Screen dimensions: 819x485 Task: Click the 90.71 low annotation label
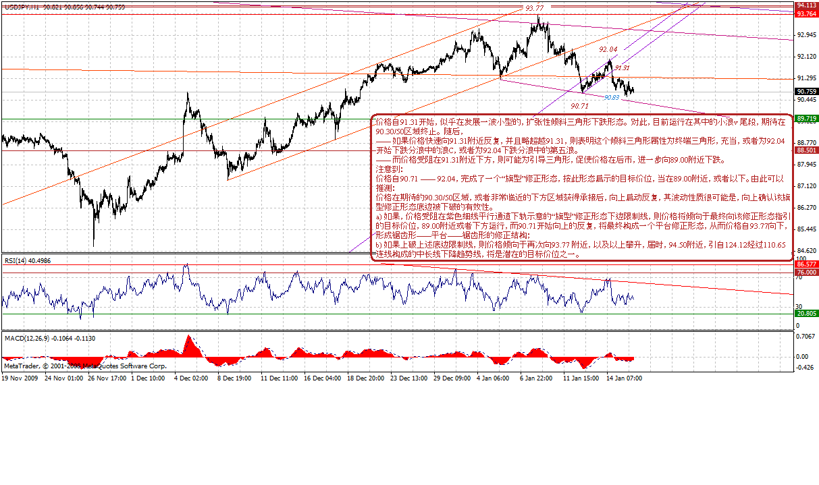coord(580,107)
